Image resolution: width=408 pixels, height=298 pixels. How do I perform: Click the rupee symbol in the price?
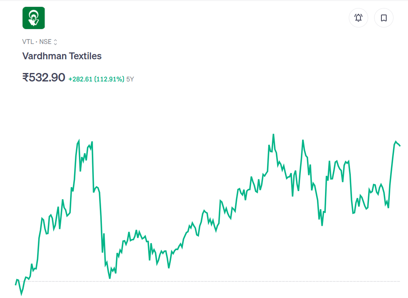(x=25, y=77)
